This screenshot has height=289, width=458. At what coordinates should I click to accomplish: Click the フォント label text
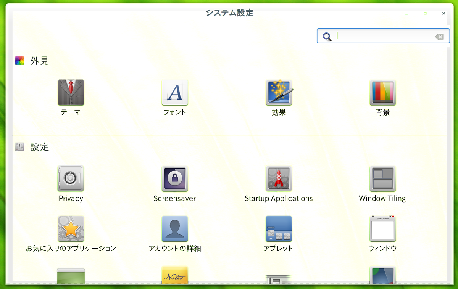pos(175,112)
